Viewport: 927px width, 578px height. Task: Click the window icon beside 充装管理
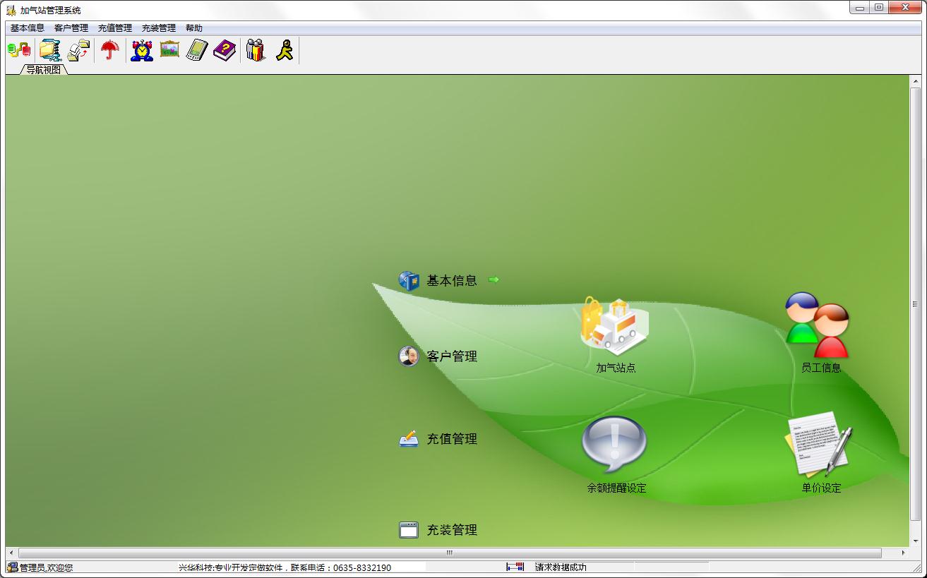pyautogui.click(x=409, y=530)
